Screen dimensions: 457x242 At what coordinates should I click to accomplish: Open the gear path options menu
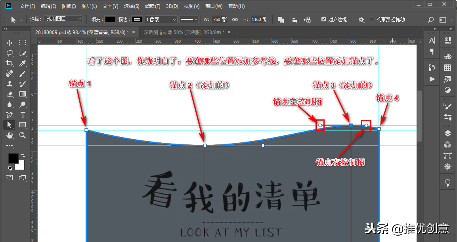(361, 20)
